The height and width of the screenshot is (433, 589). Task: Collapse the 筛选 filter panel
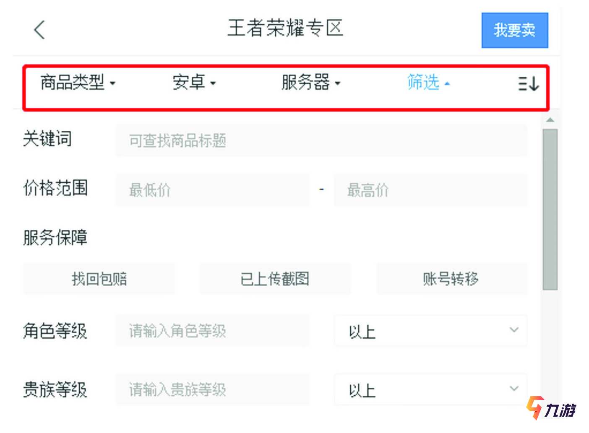[x=428, y=82]
